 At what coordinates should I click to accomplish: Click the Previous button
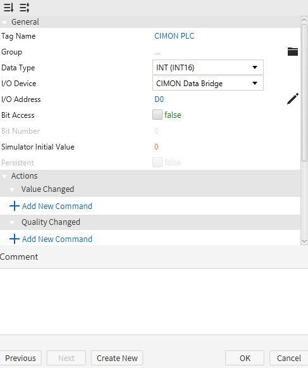[20, 358]
